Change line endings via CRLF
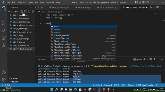 tap(123, 85)
